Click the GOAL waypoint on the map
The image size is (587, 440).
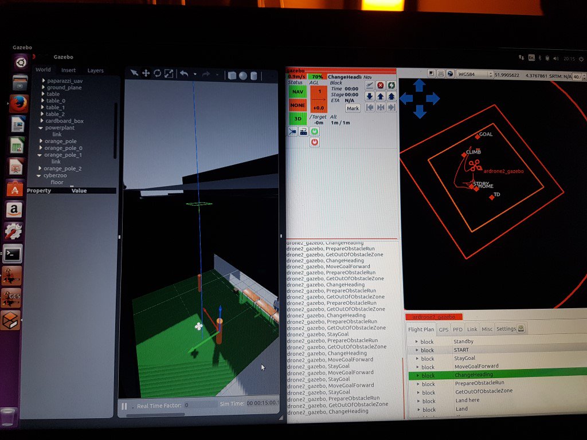tap(478, 136)
